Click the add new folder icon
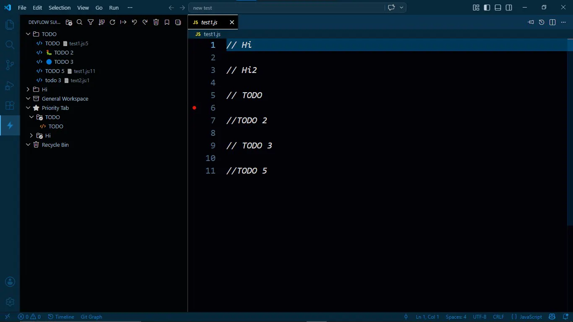 (x=69, y=22)
